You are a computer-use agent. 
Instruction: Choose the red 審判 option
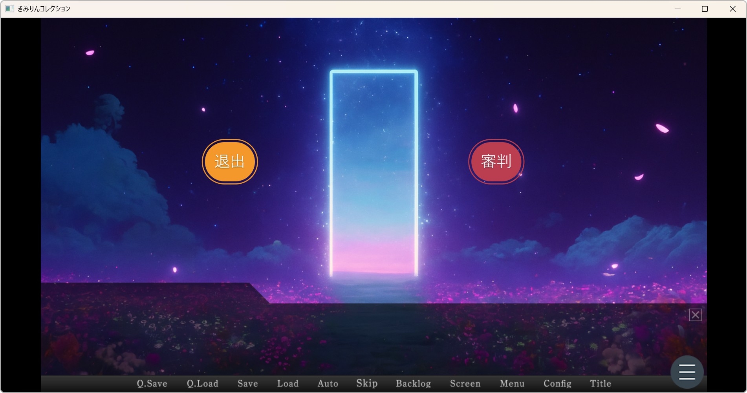(x=496, y=162)
